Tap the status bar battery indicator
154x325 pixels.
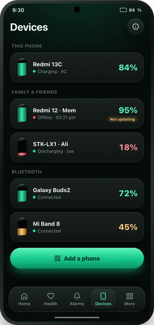[123, 10]
